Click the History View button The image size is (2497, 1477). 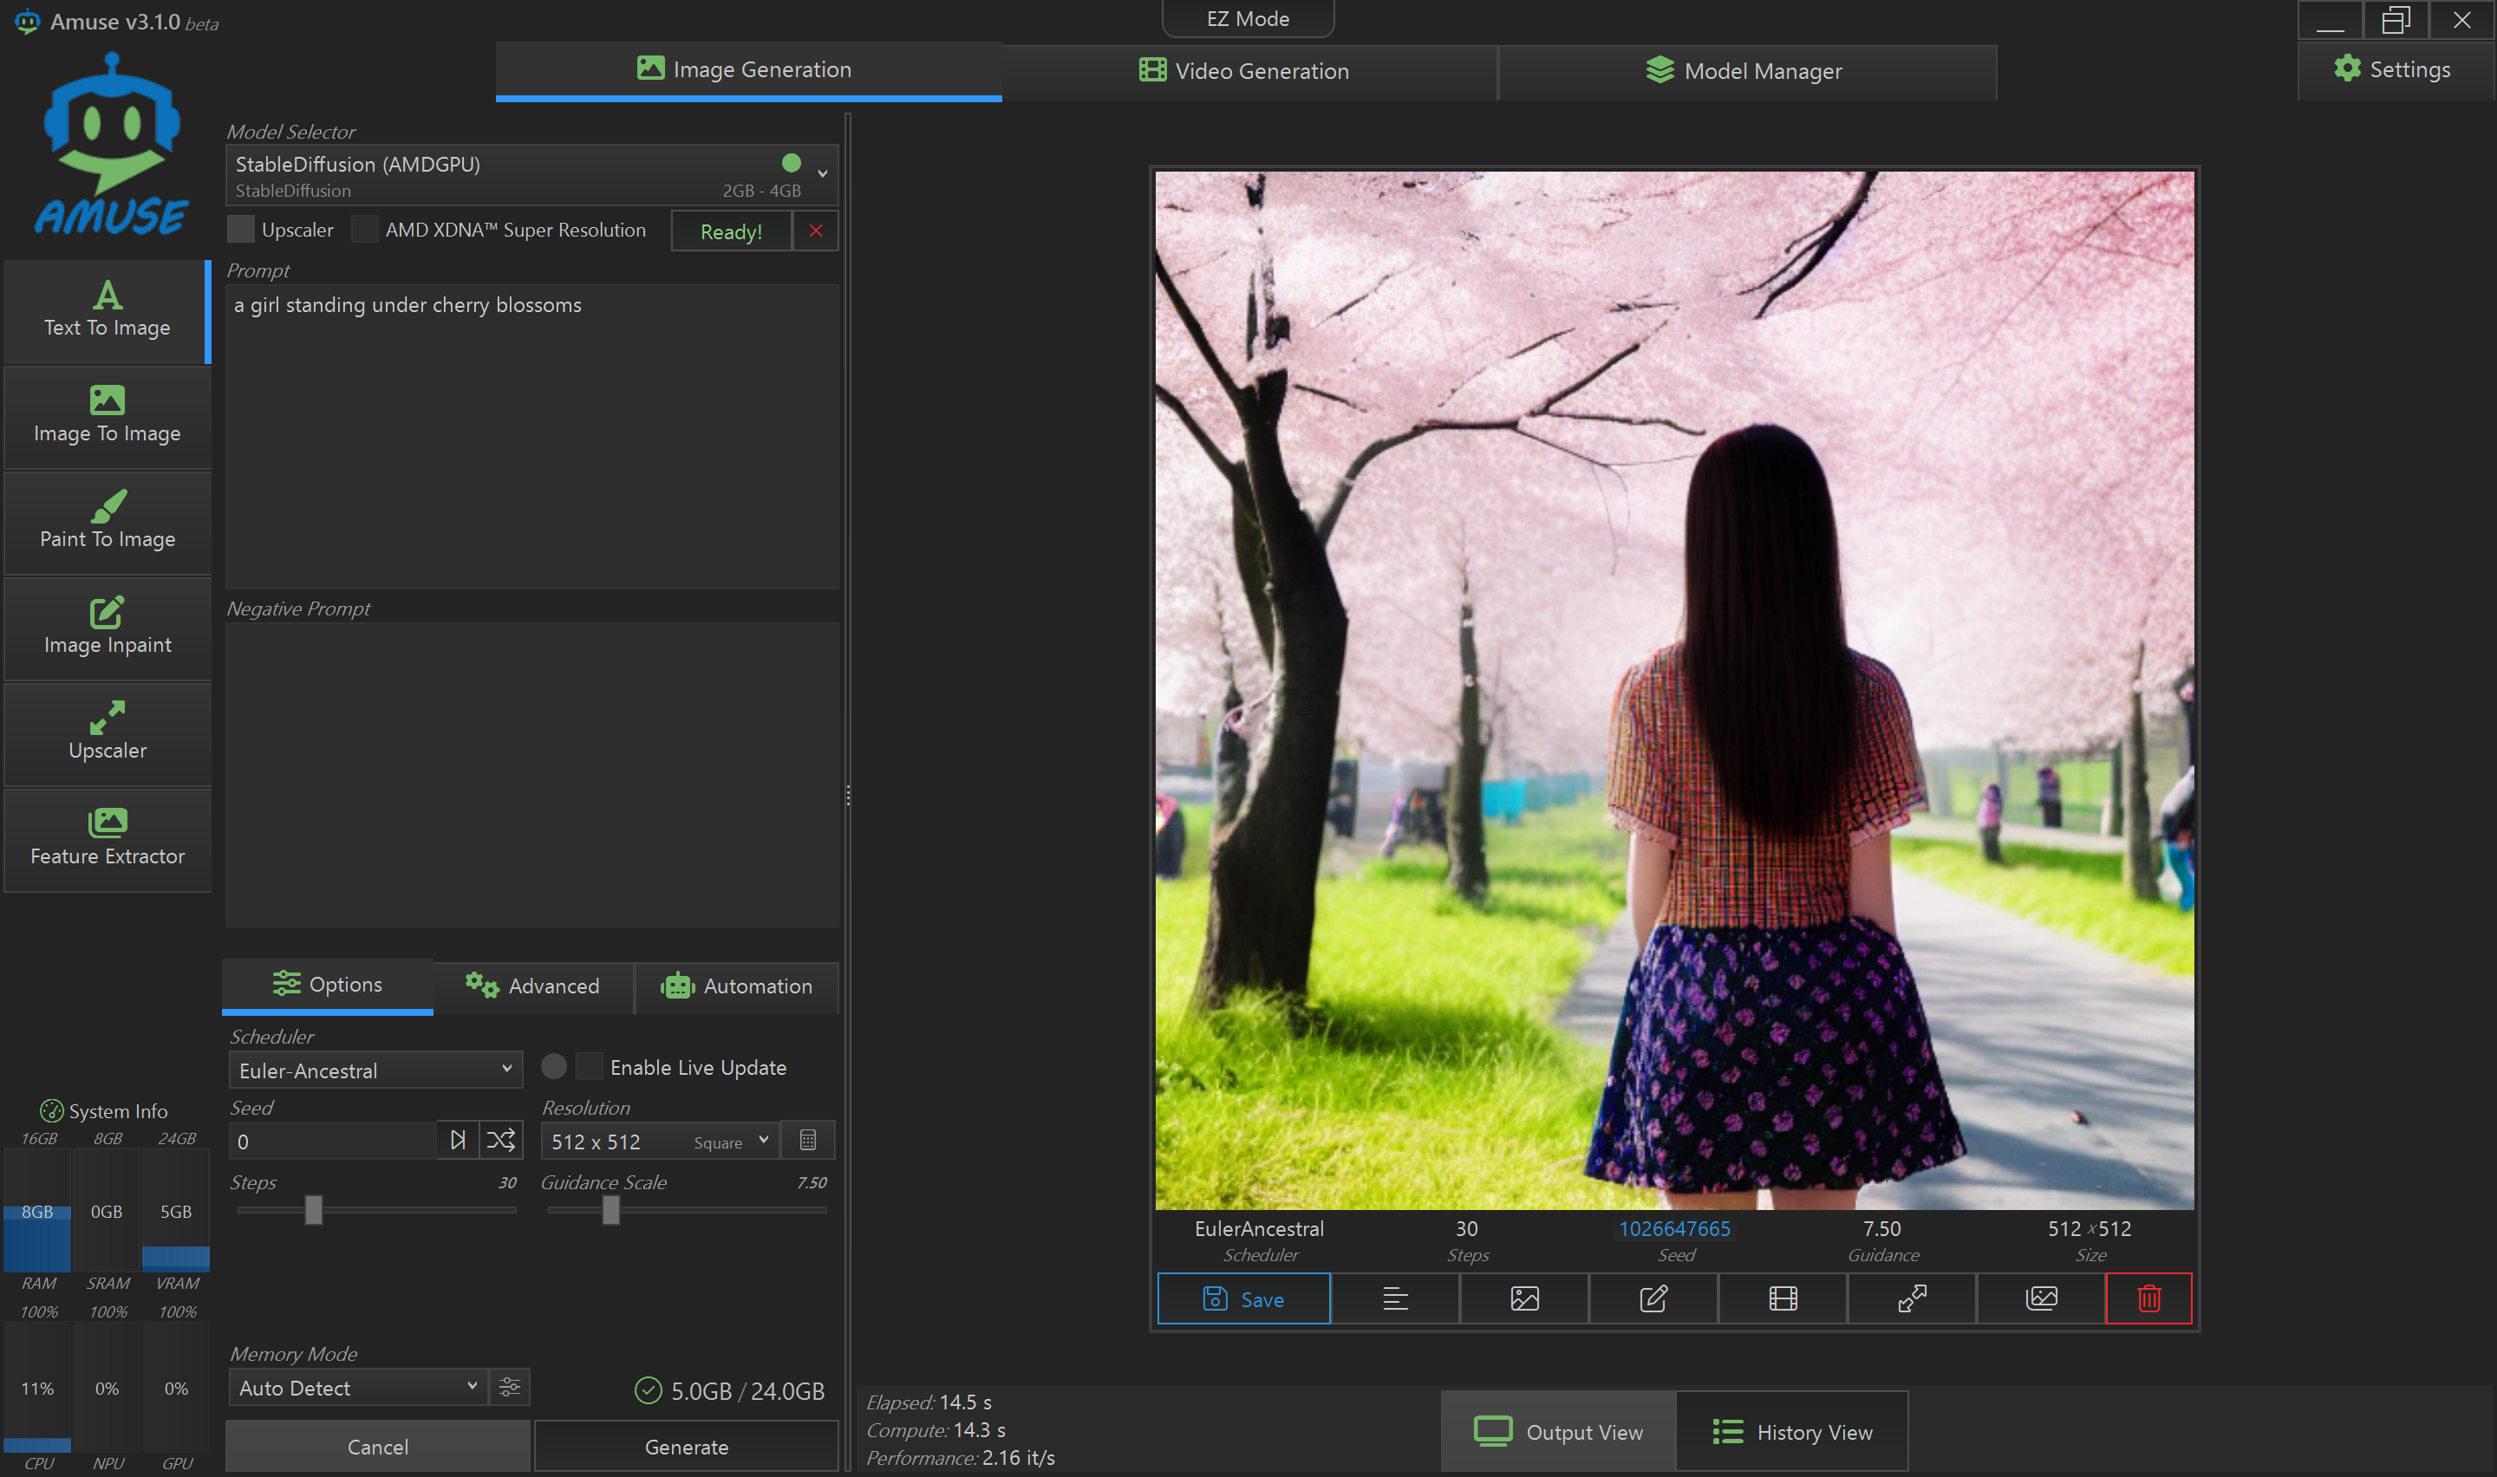click(1792, 1432)
